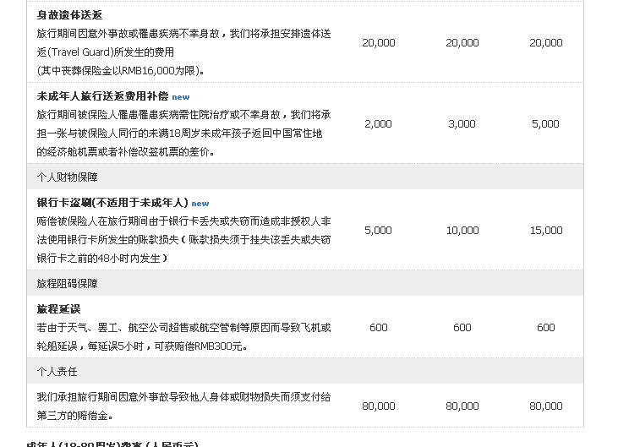Click last 20,000 value in 身故遗体送返 row
The height and width of the screenshot is (447, 629).
(546, 43)
